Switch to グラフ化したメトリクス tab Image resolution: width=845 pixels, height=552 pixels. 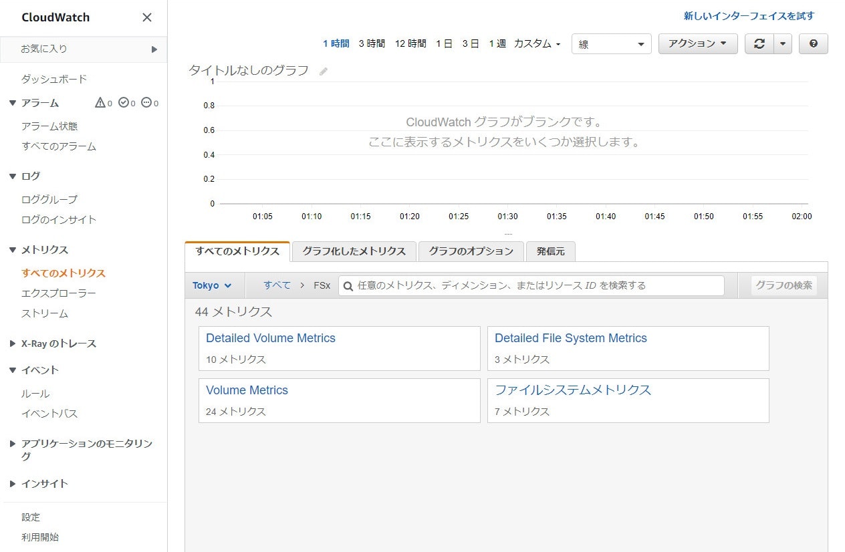click(354, 251)
